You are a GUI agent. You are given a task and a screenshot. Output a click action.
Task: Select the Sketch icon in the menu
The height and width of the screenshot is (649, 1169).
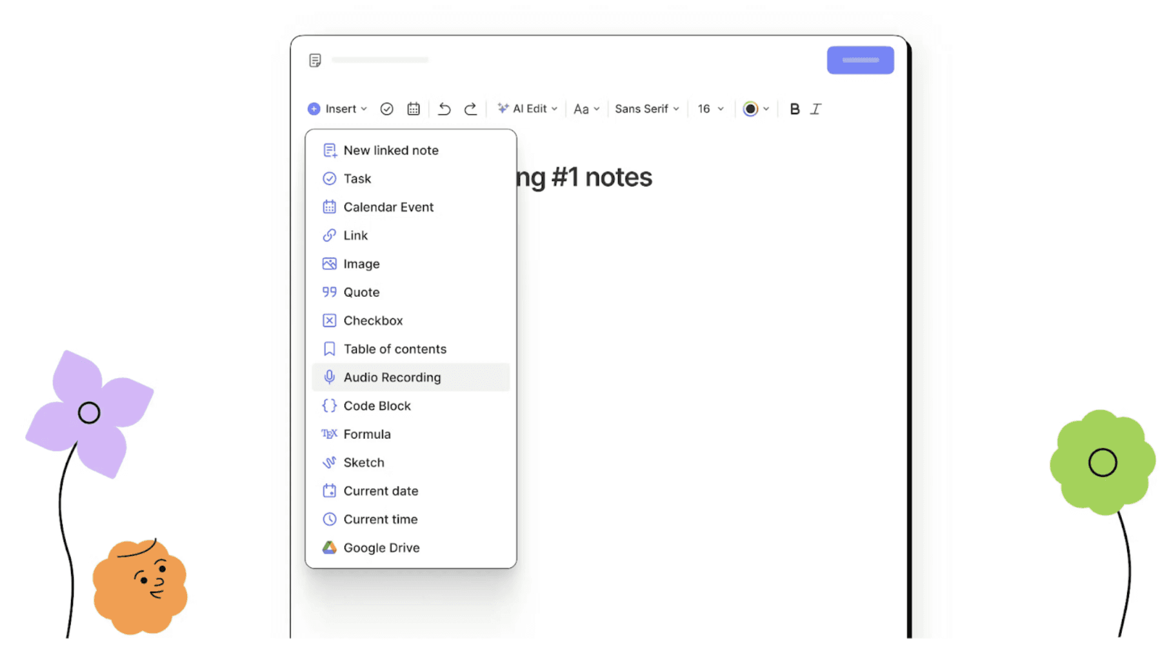coord(329,462)
